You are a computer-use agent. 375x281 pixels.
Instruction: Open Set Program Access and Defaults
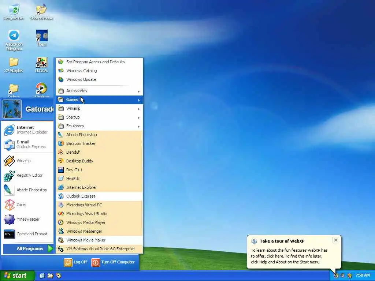99,62
